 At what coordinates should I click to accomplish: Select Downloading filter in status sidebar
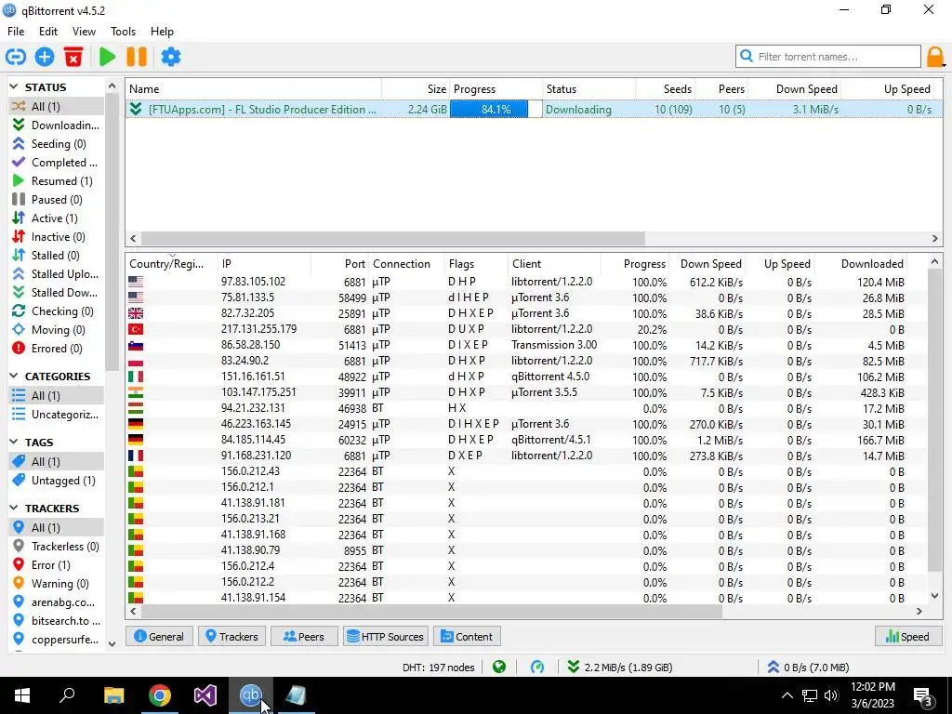pyautogui.click(x=56, y=126)
